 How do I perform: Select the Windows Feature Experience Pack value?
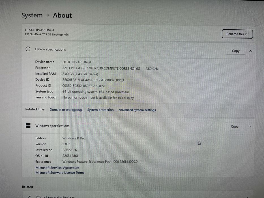point(100,162)
